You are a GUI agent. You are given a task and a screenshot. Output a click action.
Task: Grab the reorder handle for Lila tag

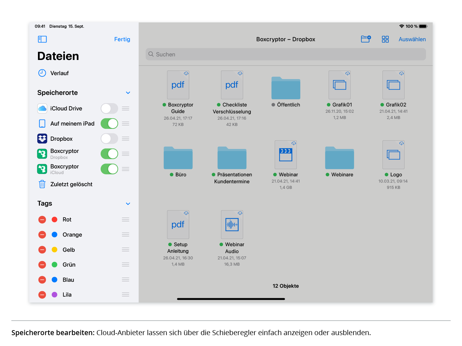coord(125,295)
